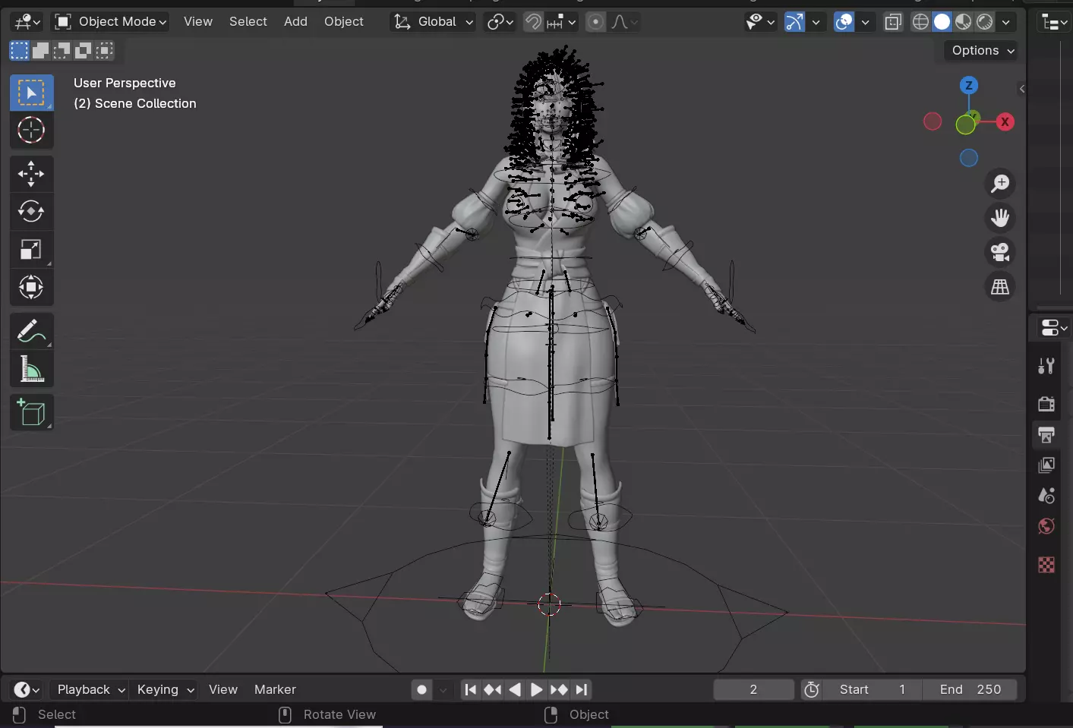Image resolution: width=1073 pixels, height=728 pixels.
Task: Jump to previous keyframe
Action: point(493,689)
